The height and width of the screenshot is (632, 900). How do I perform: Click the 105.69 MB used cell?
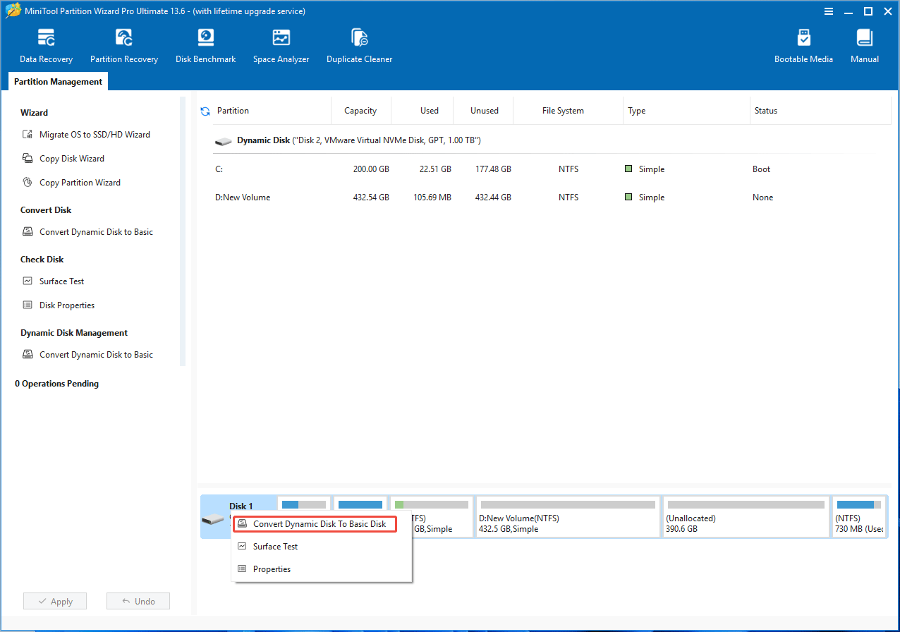(x=432, y=197)
